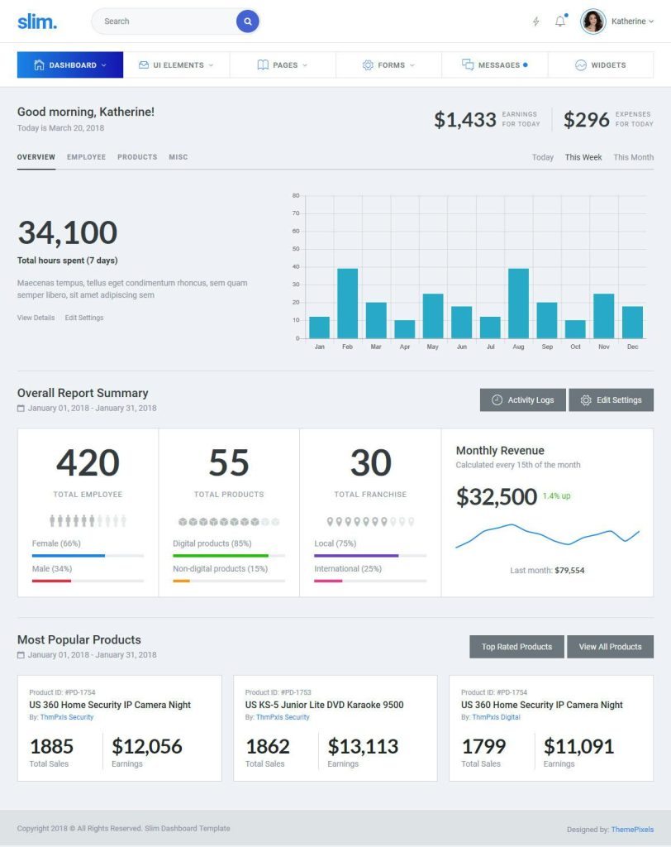
Task: Click the search magnifier icon
Action: (247, 21)
